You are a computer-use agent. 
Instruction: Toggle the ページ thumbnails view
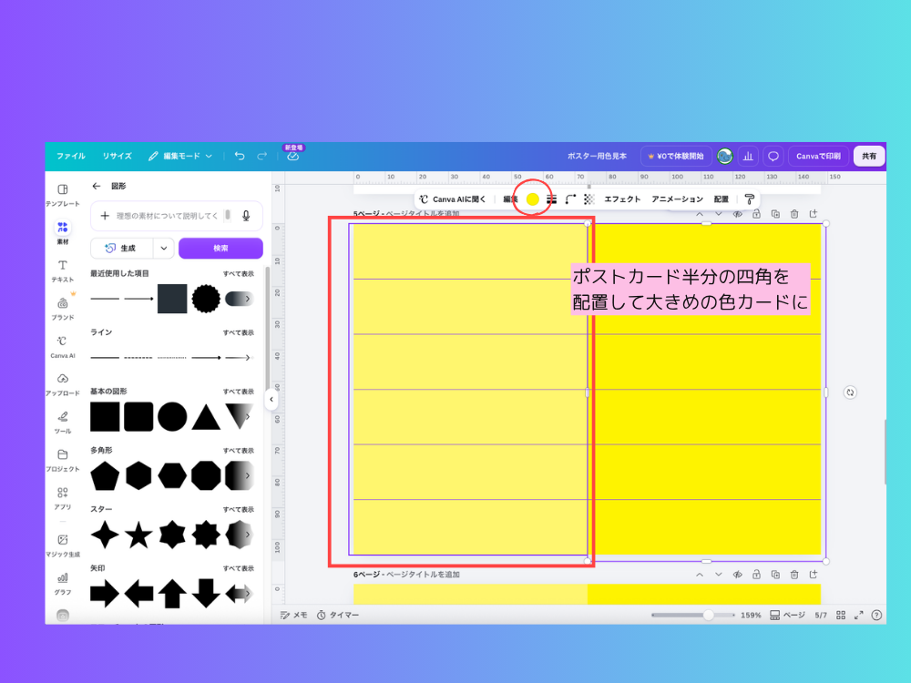[x=787, y=615]
